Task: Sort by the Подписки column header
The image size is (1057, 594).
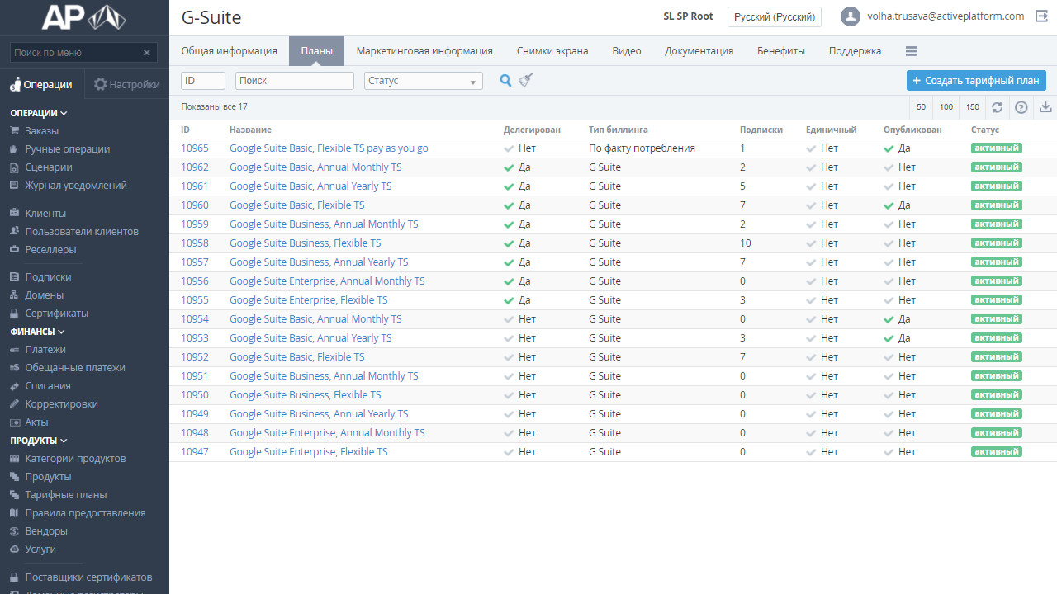Action: 761,130
